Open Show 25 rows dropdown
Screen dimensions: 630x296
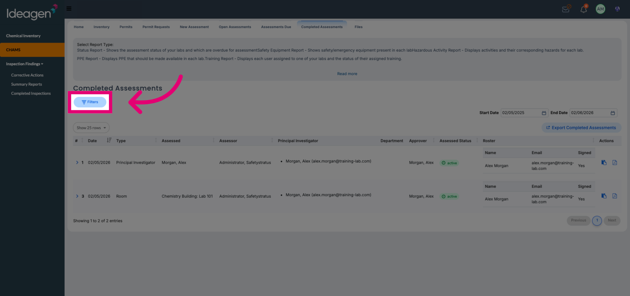coord(91,128)
